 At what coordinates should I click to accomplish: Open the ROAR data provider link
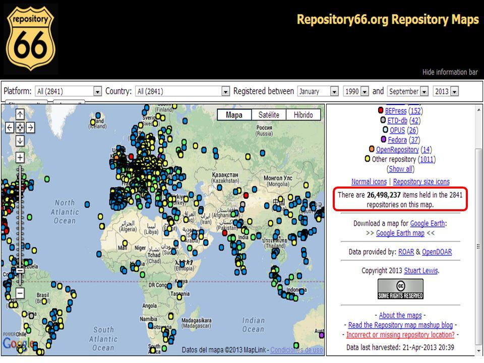coord(406,252)
